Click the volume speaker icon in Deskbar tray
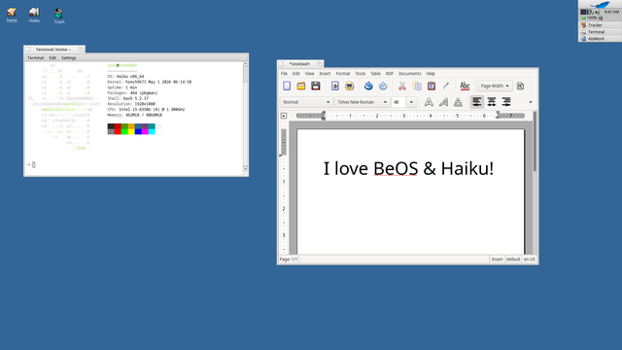The image size is (622, 350). [x=598, y=12]
